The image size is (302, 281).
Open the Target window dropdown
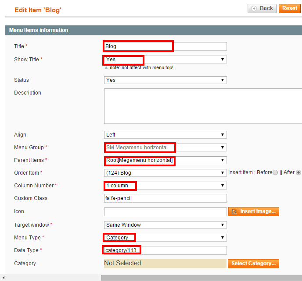(165, 225)
